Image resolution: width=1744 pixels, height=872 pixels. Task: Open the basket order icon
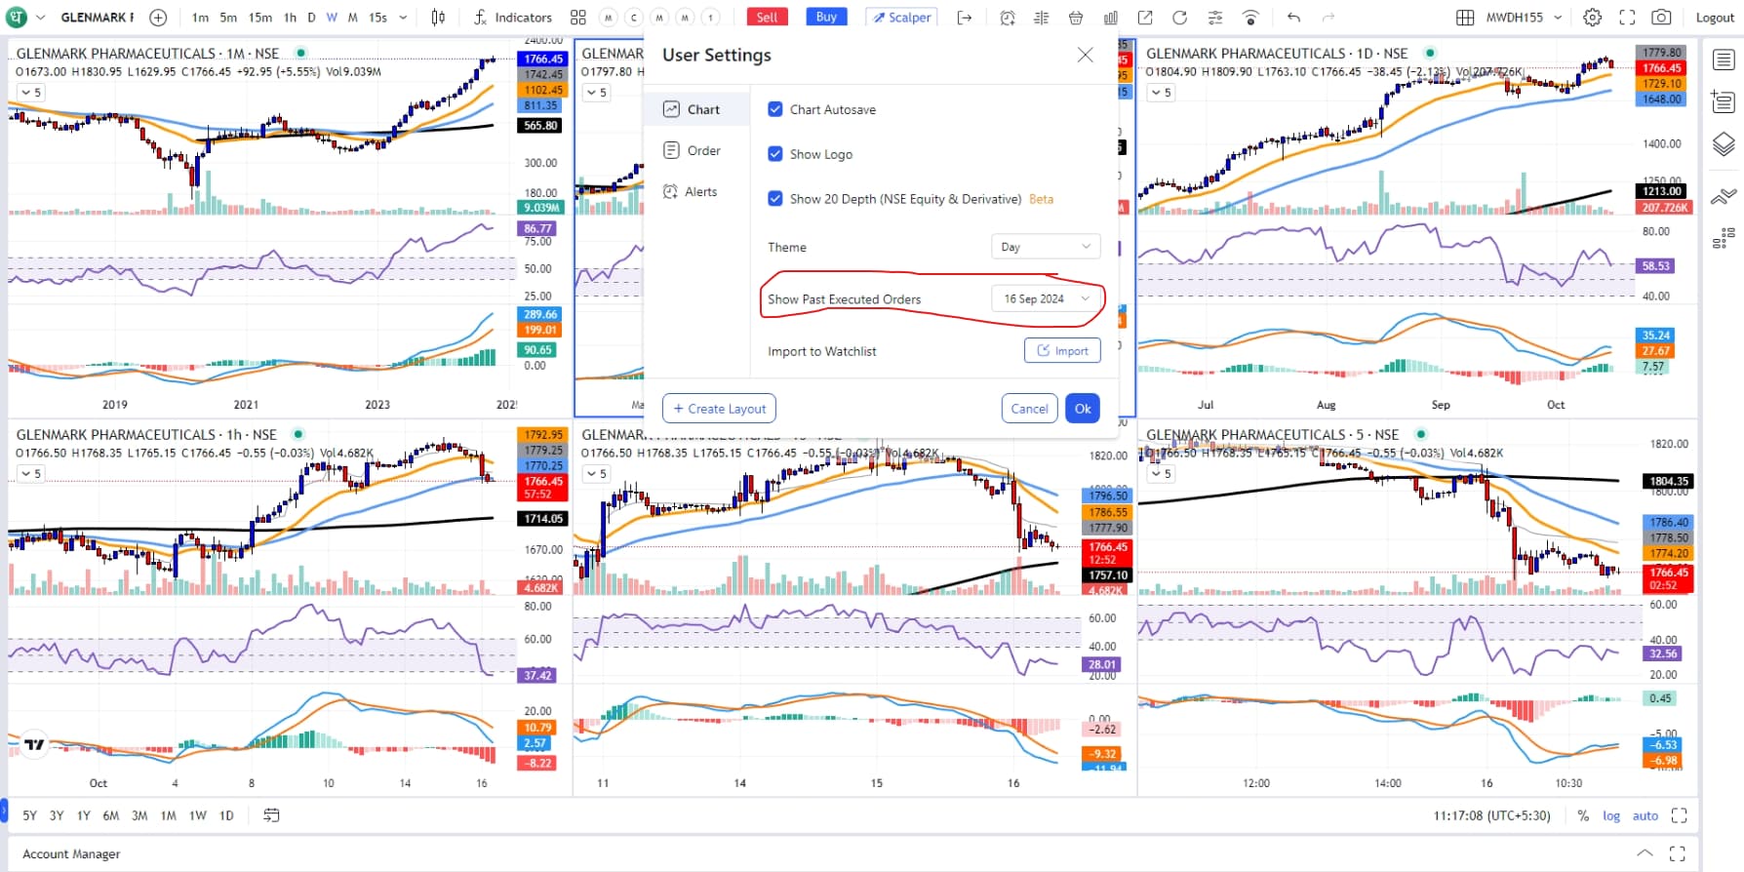tap(1076, 18)
